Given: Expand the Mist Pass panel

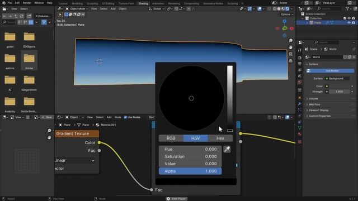Looking at the screenshot, I should coord(314,104).
